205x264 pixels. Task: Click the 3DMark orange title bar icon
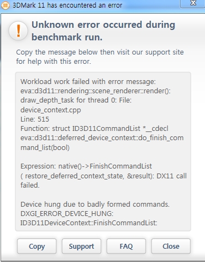tap(5, 5)
